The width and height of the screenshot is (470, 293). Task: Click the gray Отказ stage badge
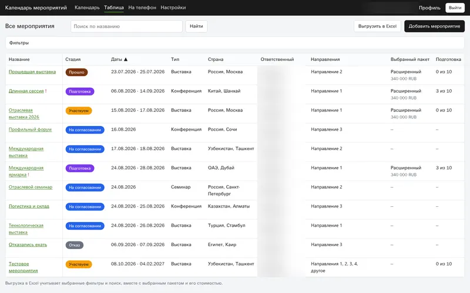click(75, 245)
